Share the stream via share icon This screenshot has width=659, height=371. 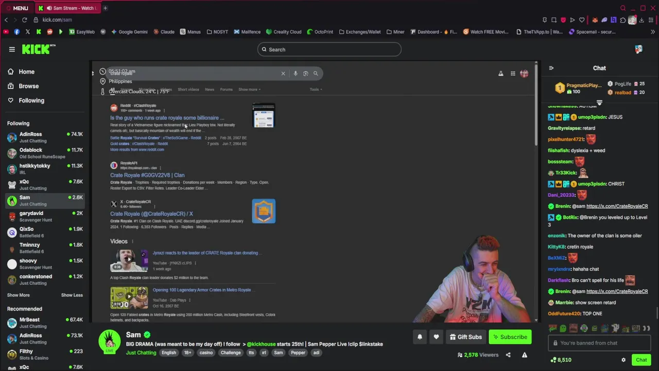pos(508,355)
